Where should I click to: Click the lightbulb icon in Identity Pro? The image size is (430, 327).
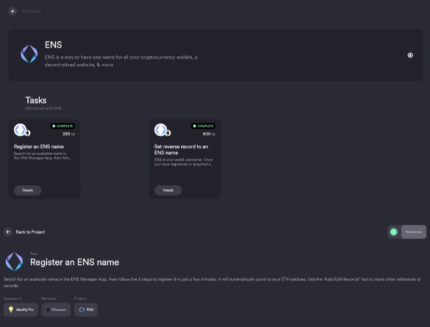(11, 309)
